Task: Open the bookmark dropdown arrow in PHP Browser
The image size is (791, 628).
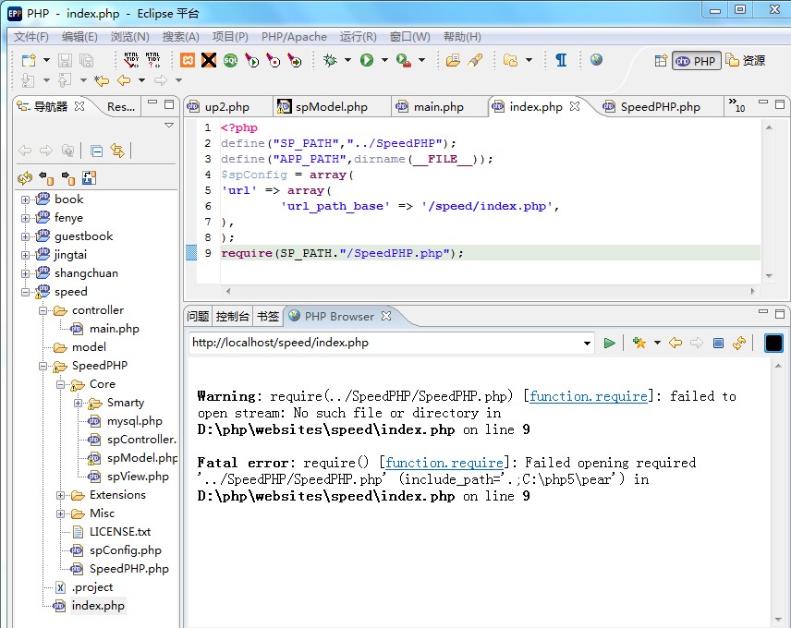Action: coord(657,344)
